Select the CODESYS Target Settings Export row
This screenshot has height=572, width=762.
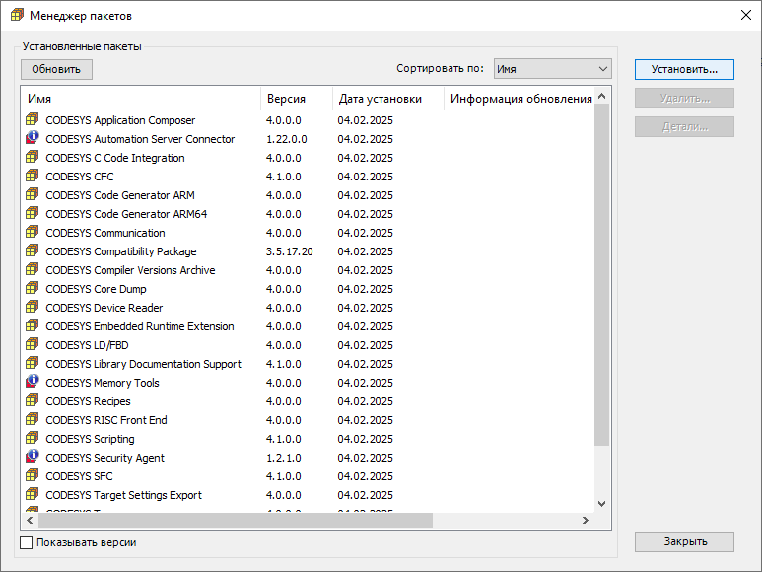[123, 495]
